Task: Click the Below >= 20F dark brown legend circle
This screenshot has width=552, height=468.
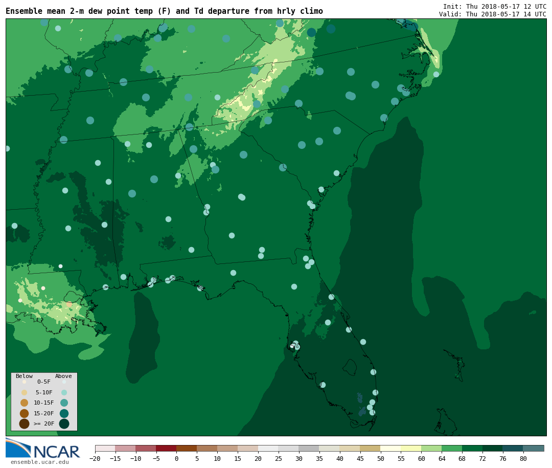Action: coord(25,424)
